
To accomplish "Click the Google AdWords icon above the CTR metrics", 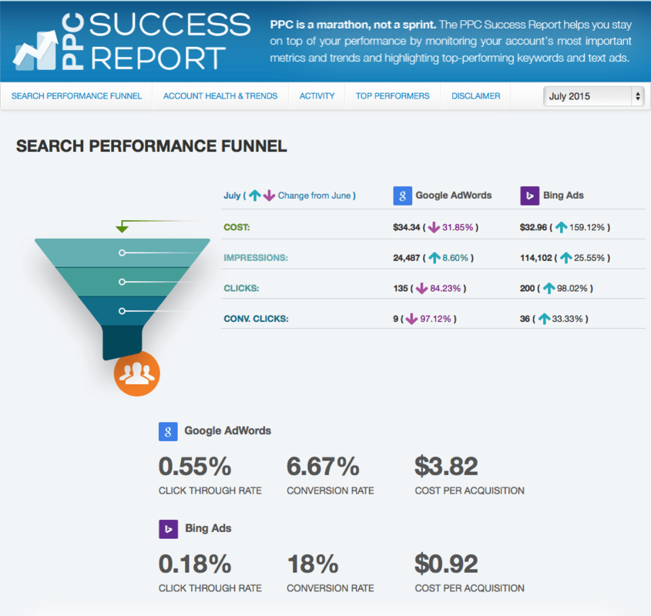I will [168, 431].
